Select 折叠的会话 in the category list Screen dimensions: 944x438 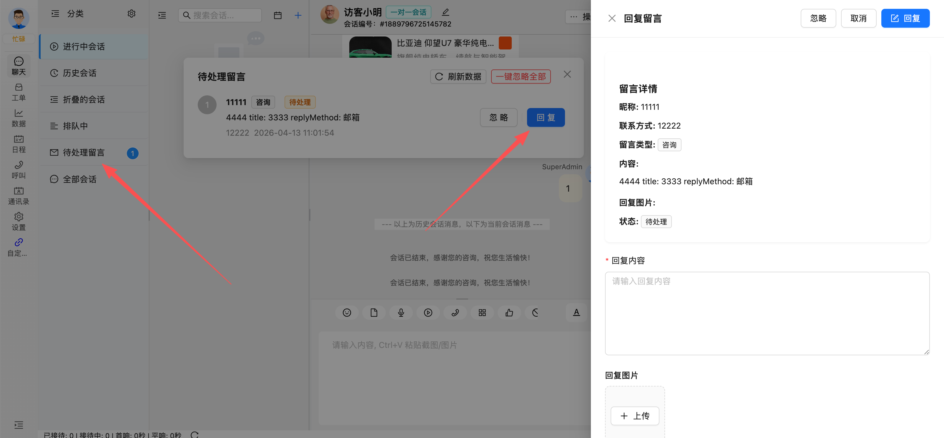click(94, 99)
